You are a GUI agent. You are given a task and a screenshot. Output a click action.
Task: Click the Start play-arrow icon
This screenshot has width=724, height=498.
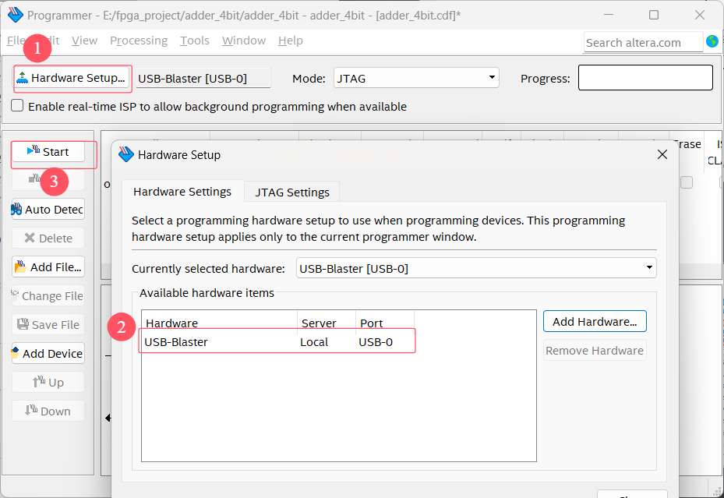pos(34,150)
